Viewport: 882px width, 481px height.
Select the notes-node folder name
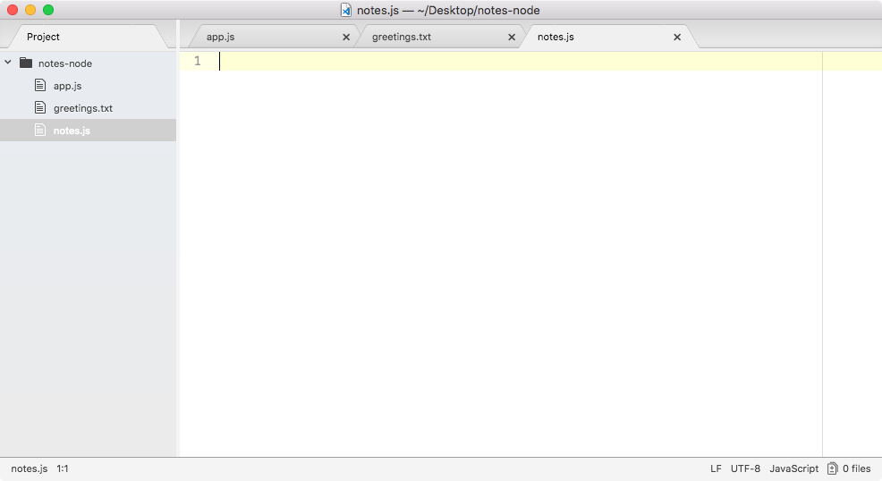65,63
